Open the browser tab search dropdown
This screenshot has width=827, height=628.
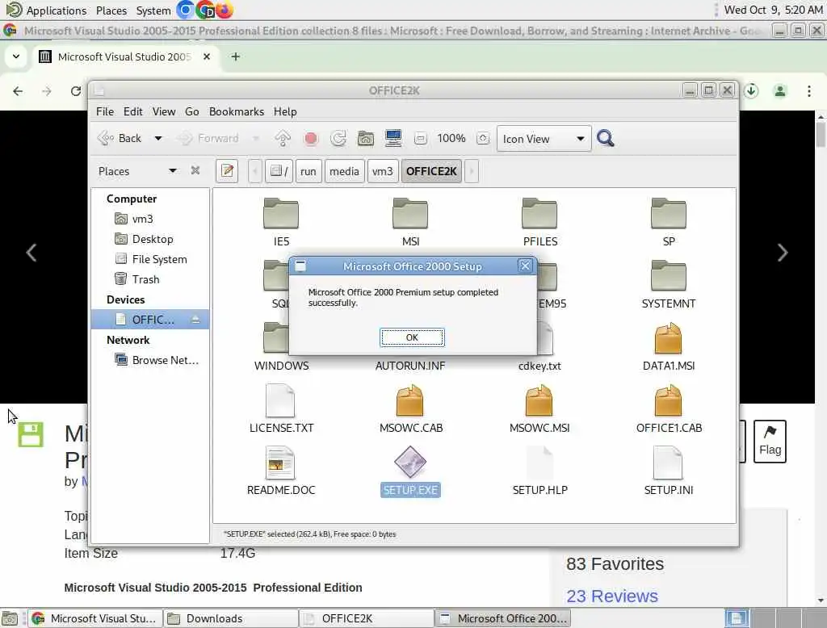tap(16, 57)
